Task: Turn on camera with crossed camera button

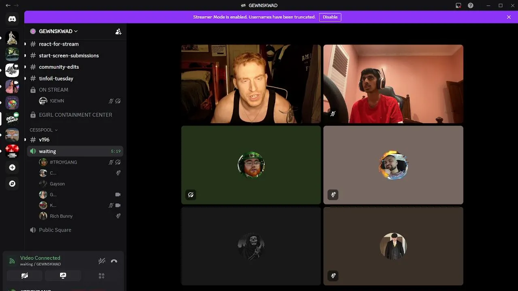Action: (25, 276)
